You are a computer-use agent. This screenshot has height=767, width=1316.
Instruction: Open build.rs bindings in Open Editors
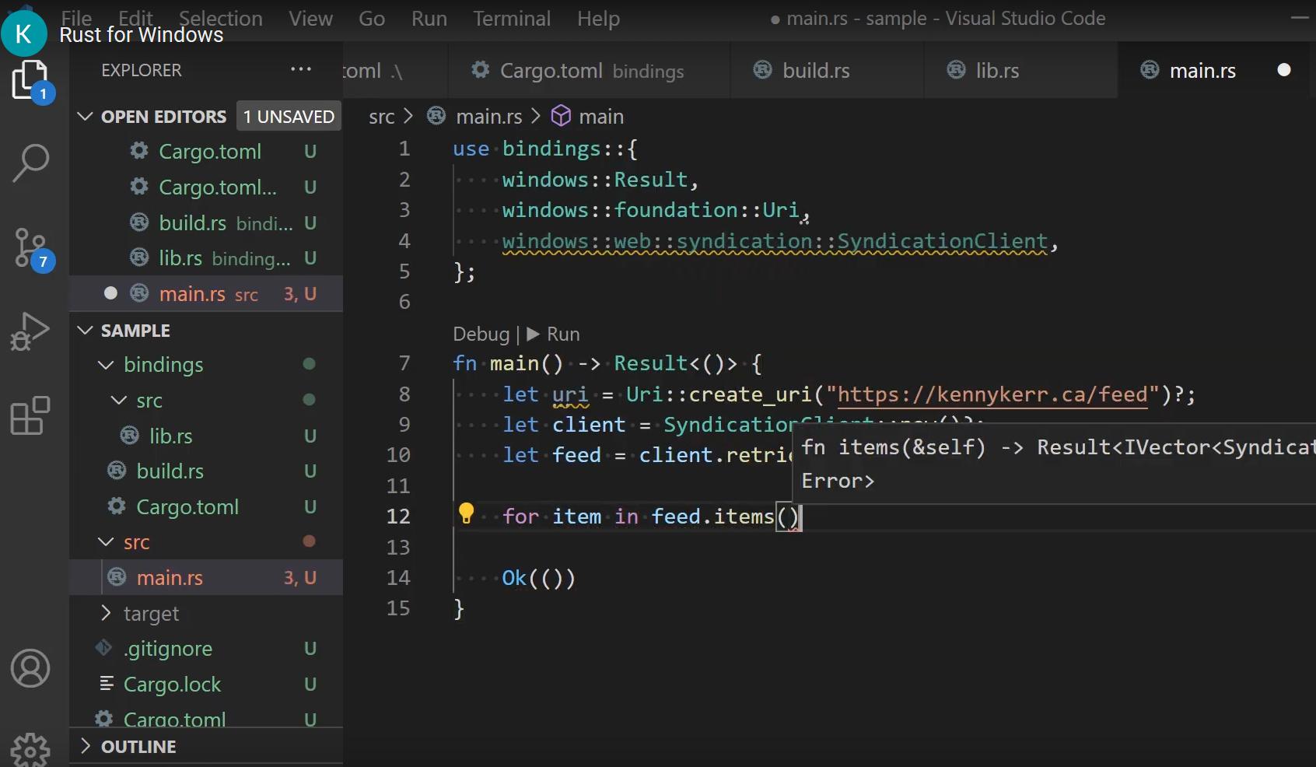tap(206, 222)
